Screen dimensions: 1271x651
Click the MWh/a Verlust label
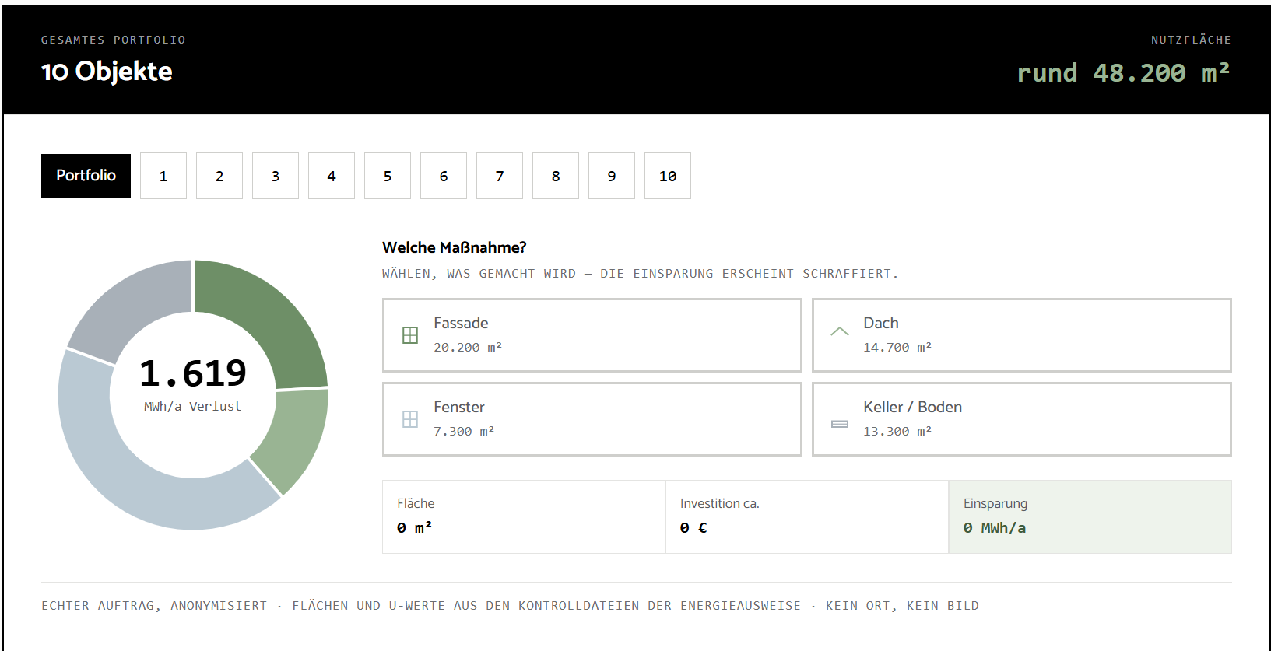(193, 406)
